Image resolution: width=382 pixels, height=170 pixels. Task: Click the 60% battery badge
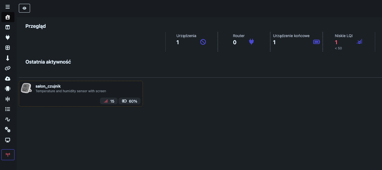130,101
